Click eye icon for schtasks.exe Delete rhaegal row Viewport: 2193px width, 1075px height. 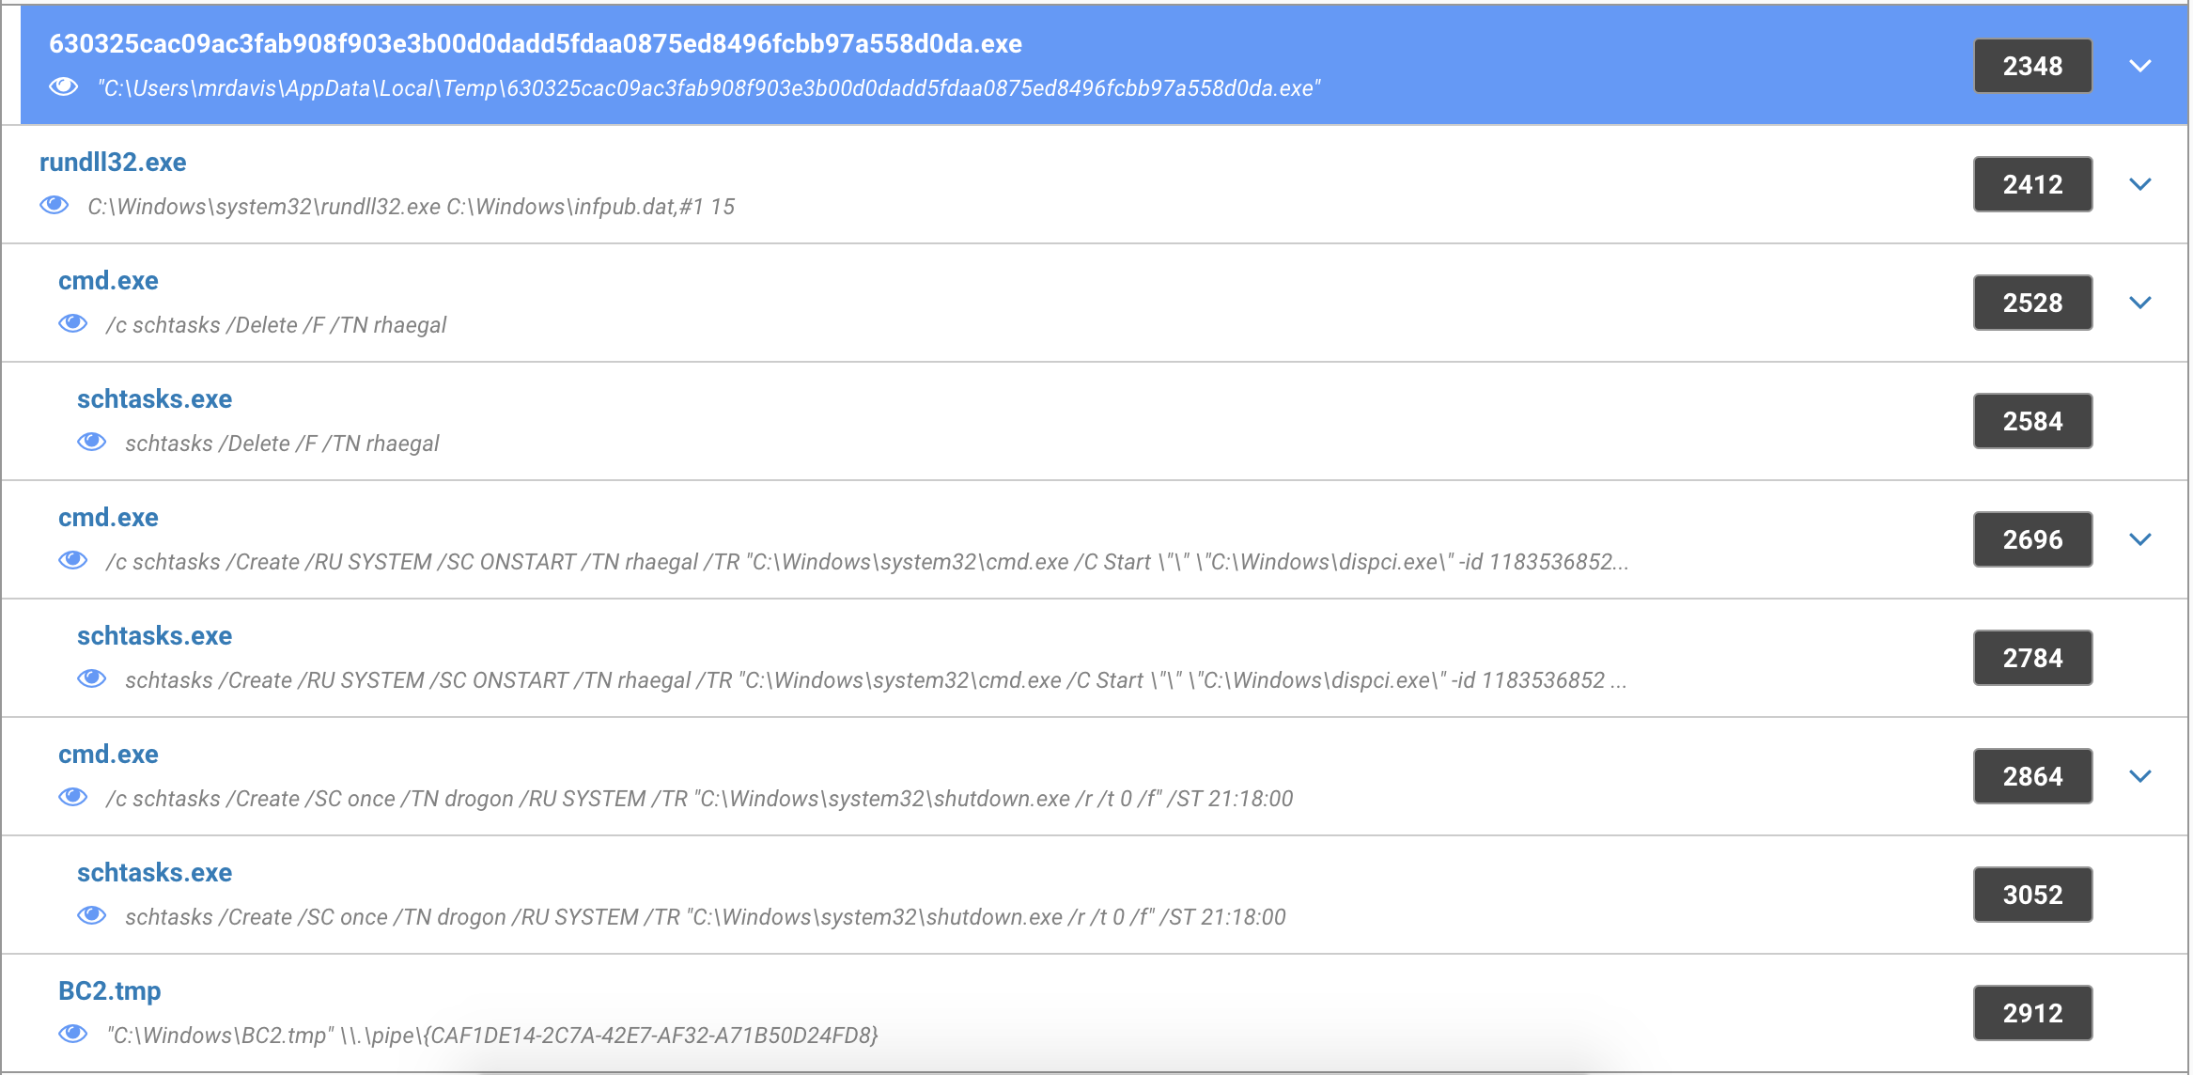click(x=92, y=443)
